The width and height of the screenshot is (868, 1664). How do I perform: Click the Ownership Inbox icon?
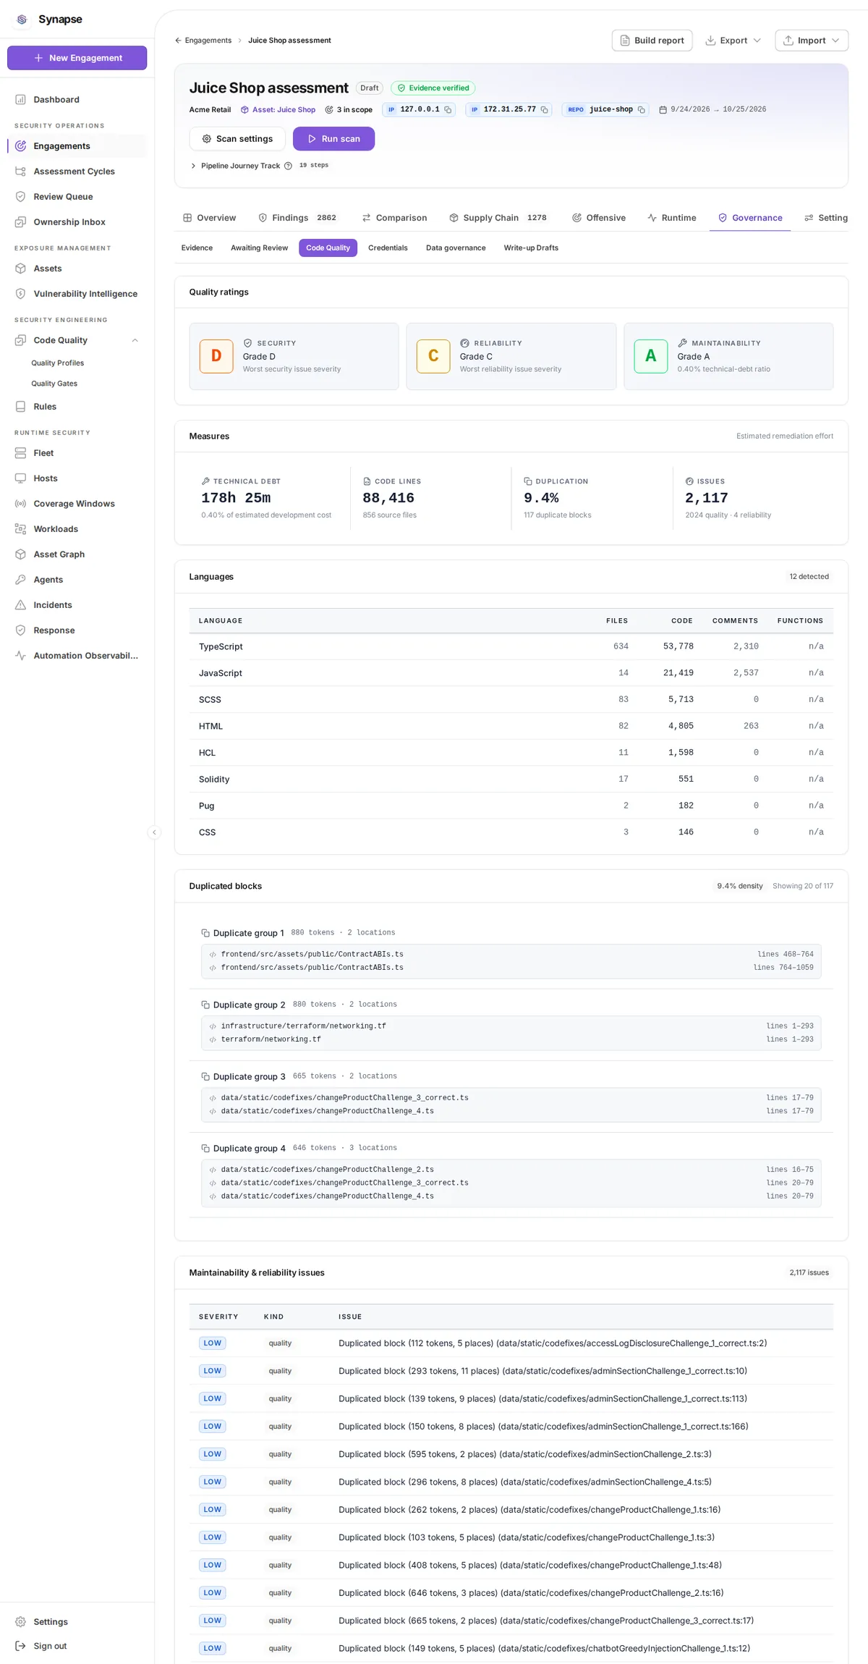(x=20, y=222)
